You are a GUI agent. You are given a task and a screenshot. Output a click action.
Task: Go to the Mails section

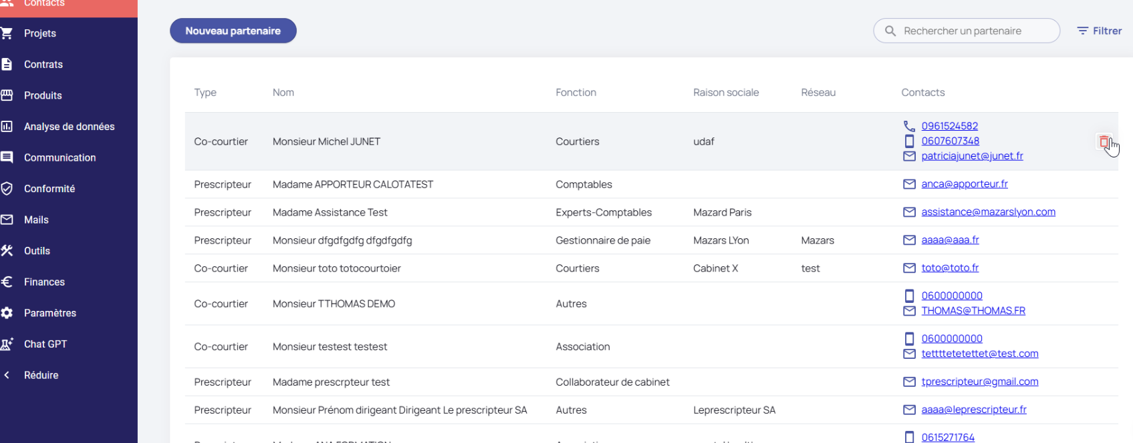(36, 220)
